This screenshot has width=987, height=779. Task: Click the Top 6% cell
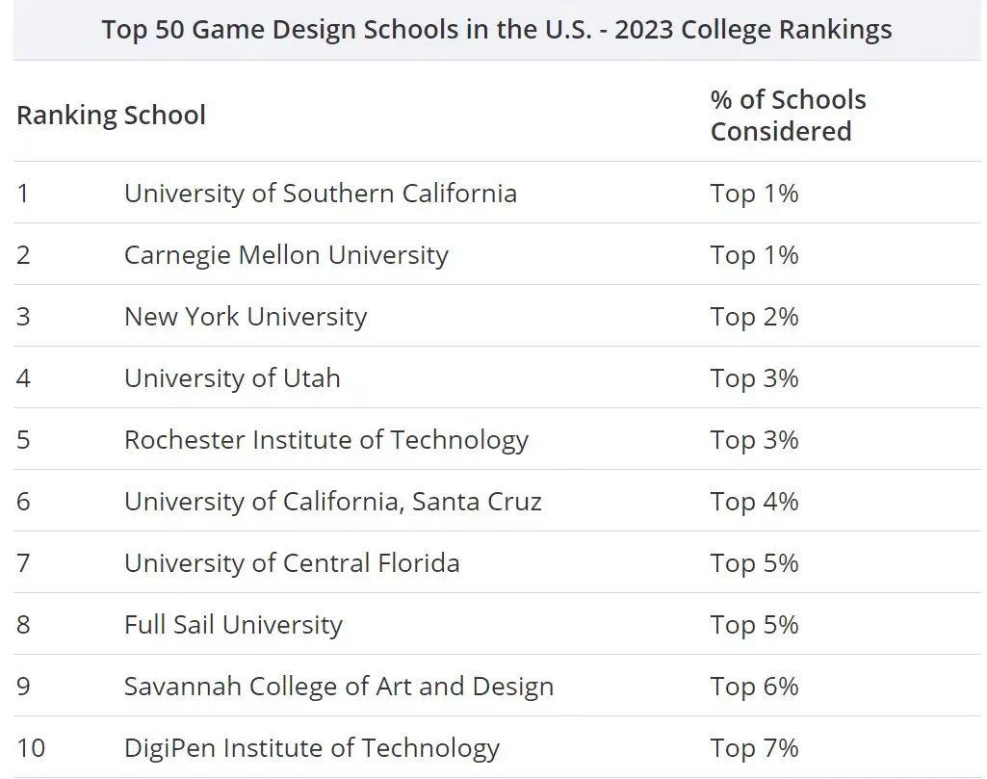click(x=754, y=687)
